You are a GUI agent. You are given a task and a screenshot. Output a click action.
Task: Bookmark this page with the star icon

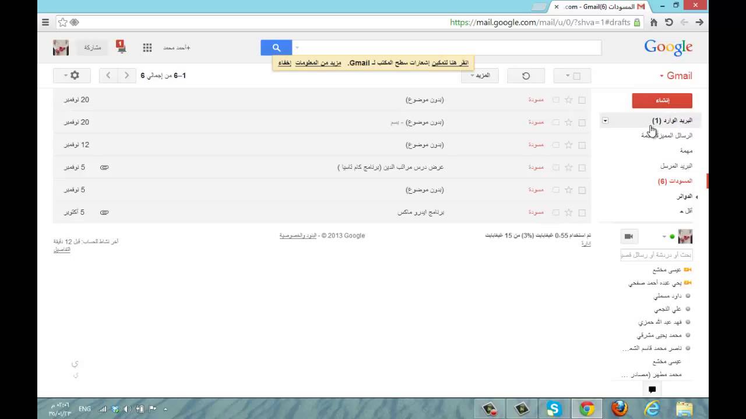click(x=62, y=22)
